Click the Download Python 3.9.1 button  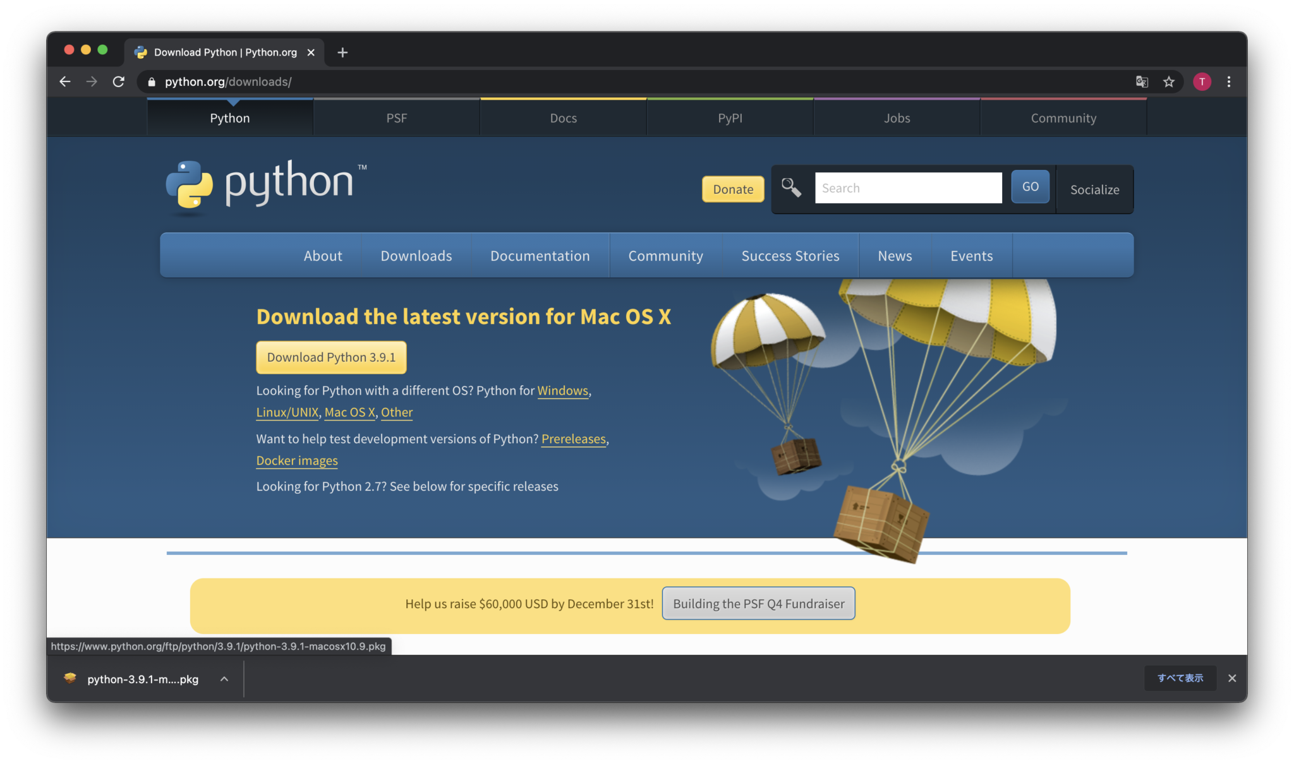331,357
